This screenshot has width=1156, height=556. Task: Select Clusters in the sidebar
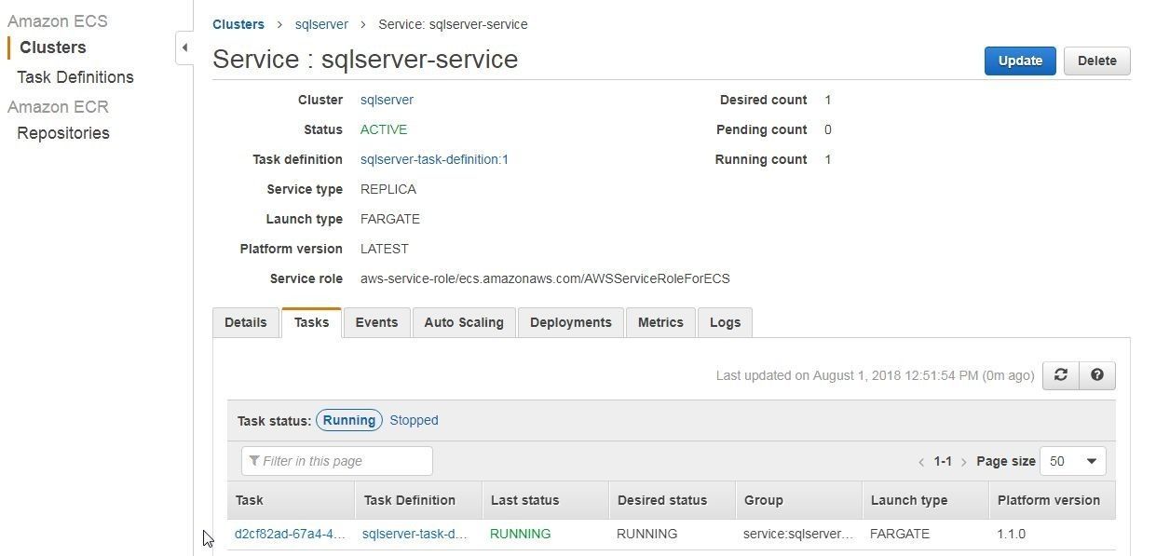coord(53,47)
